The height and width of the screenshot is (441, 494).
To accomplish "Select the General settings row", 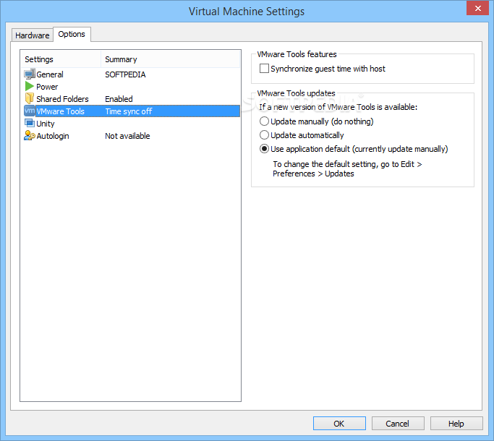I will click(x=130, y=74).
